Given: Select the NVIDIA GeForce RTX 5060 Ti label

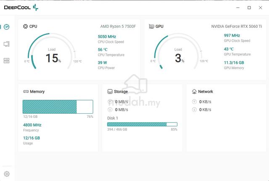Looking at the screenshot, I should tap(237, 26).
